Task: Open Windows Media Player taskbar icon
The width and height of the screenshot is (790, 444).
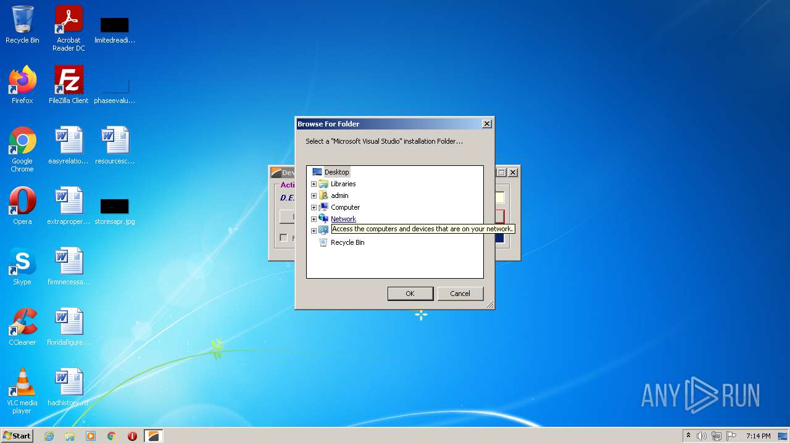Action: [91, 436]
